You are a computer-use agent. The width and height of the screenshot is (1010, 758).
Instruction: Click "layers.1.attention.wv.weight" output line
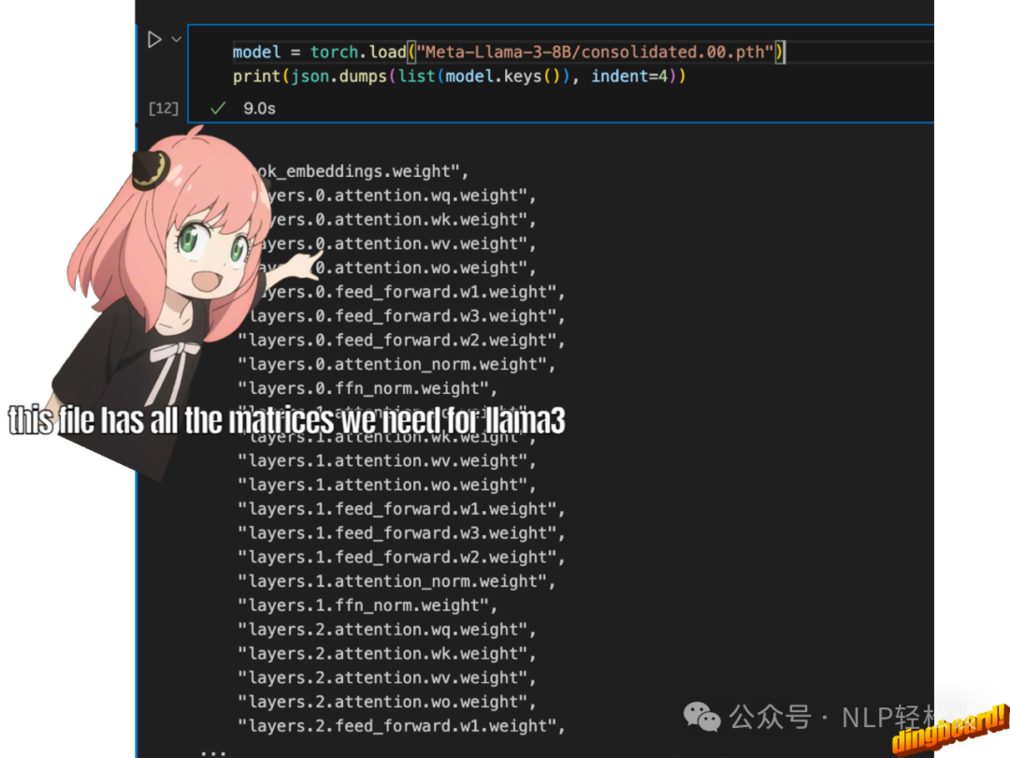pos(386,460)
